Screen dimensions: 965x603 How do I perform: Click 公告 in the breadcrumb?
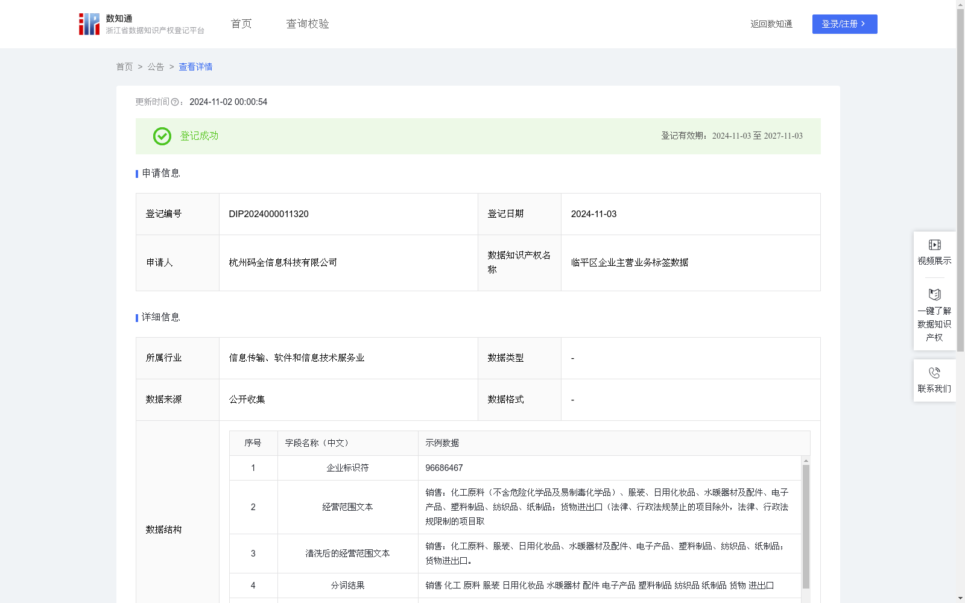pyautogui.click(x=156, y=67)
